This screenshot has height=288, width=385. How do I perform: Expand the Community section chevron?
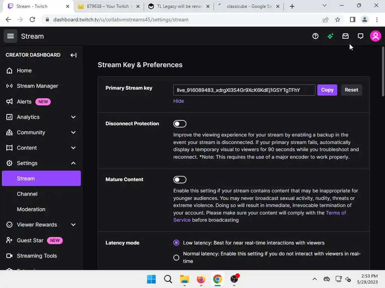pos(73,132)
